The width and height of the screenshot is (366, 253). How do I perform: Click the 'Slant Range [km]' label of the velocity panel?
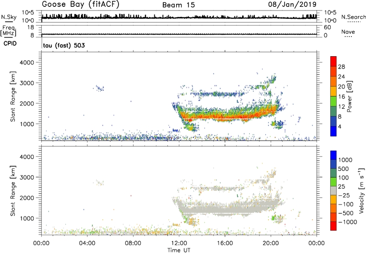[13, 191]
